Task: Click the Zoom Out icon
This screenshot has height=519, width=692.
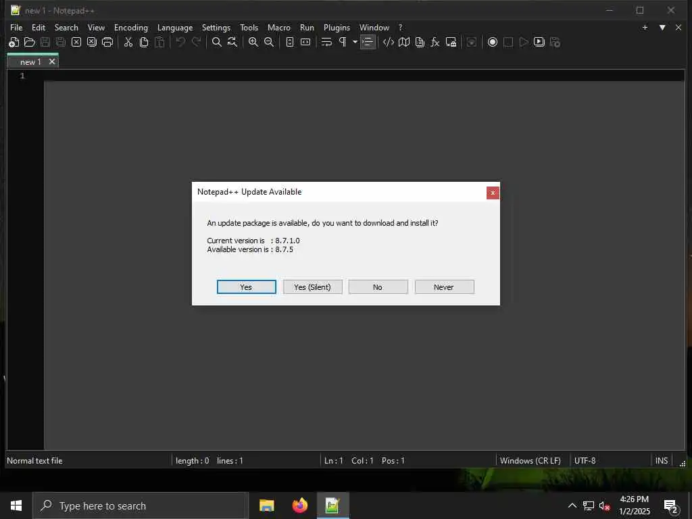Action: click(269, 43)
